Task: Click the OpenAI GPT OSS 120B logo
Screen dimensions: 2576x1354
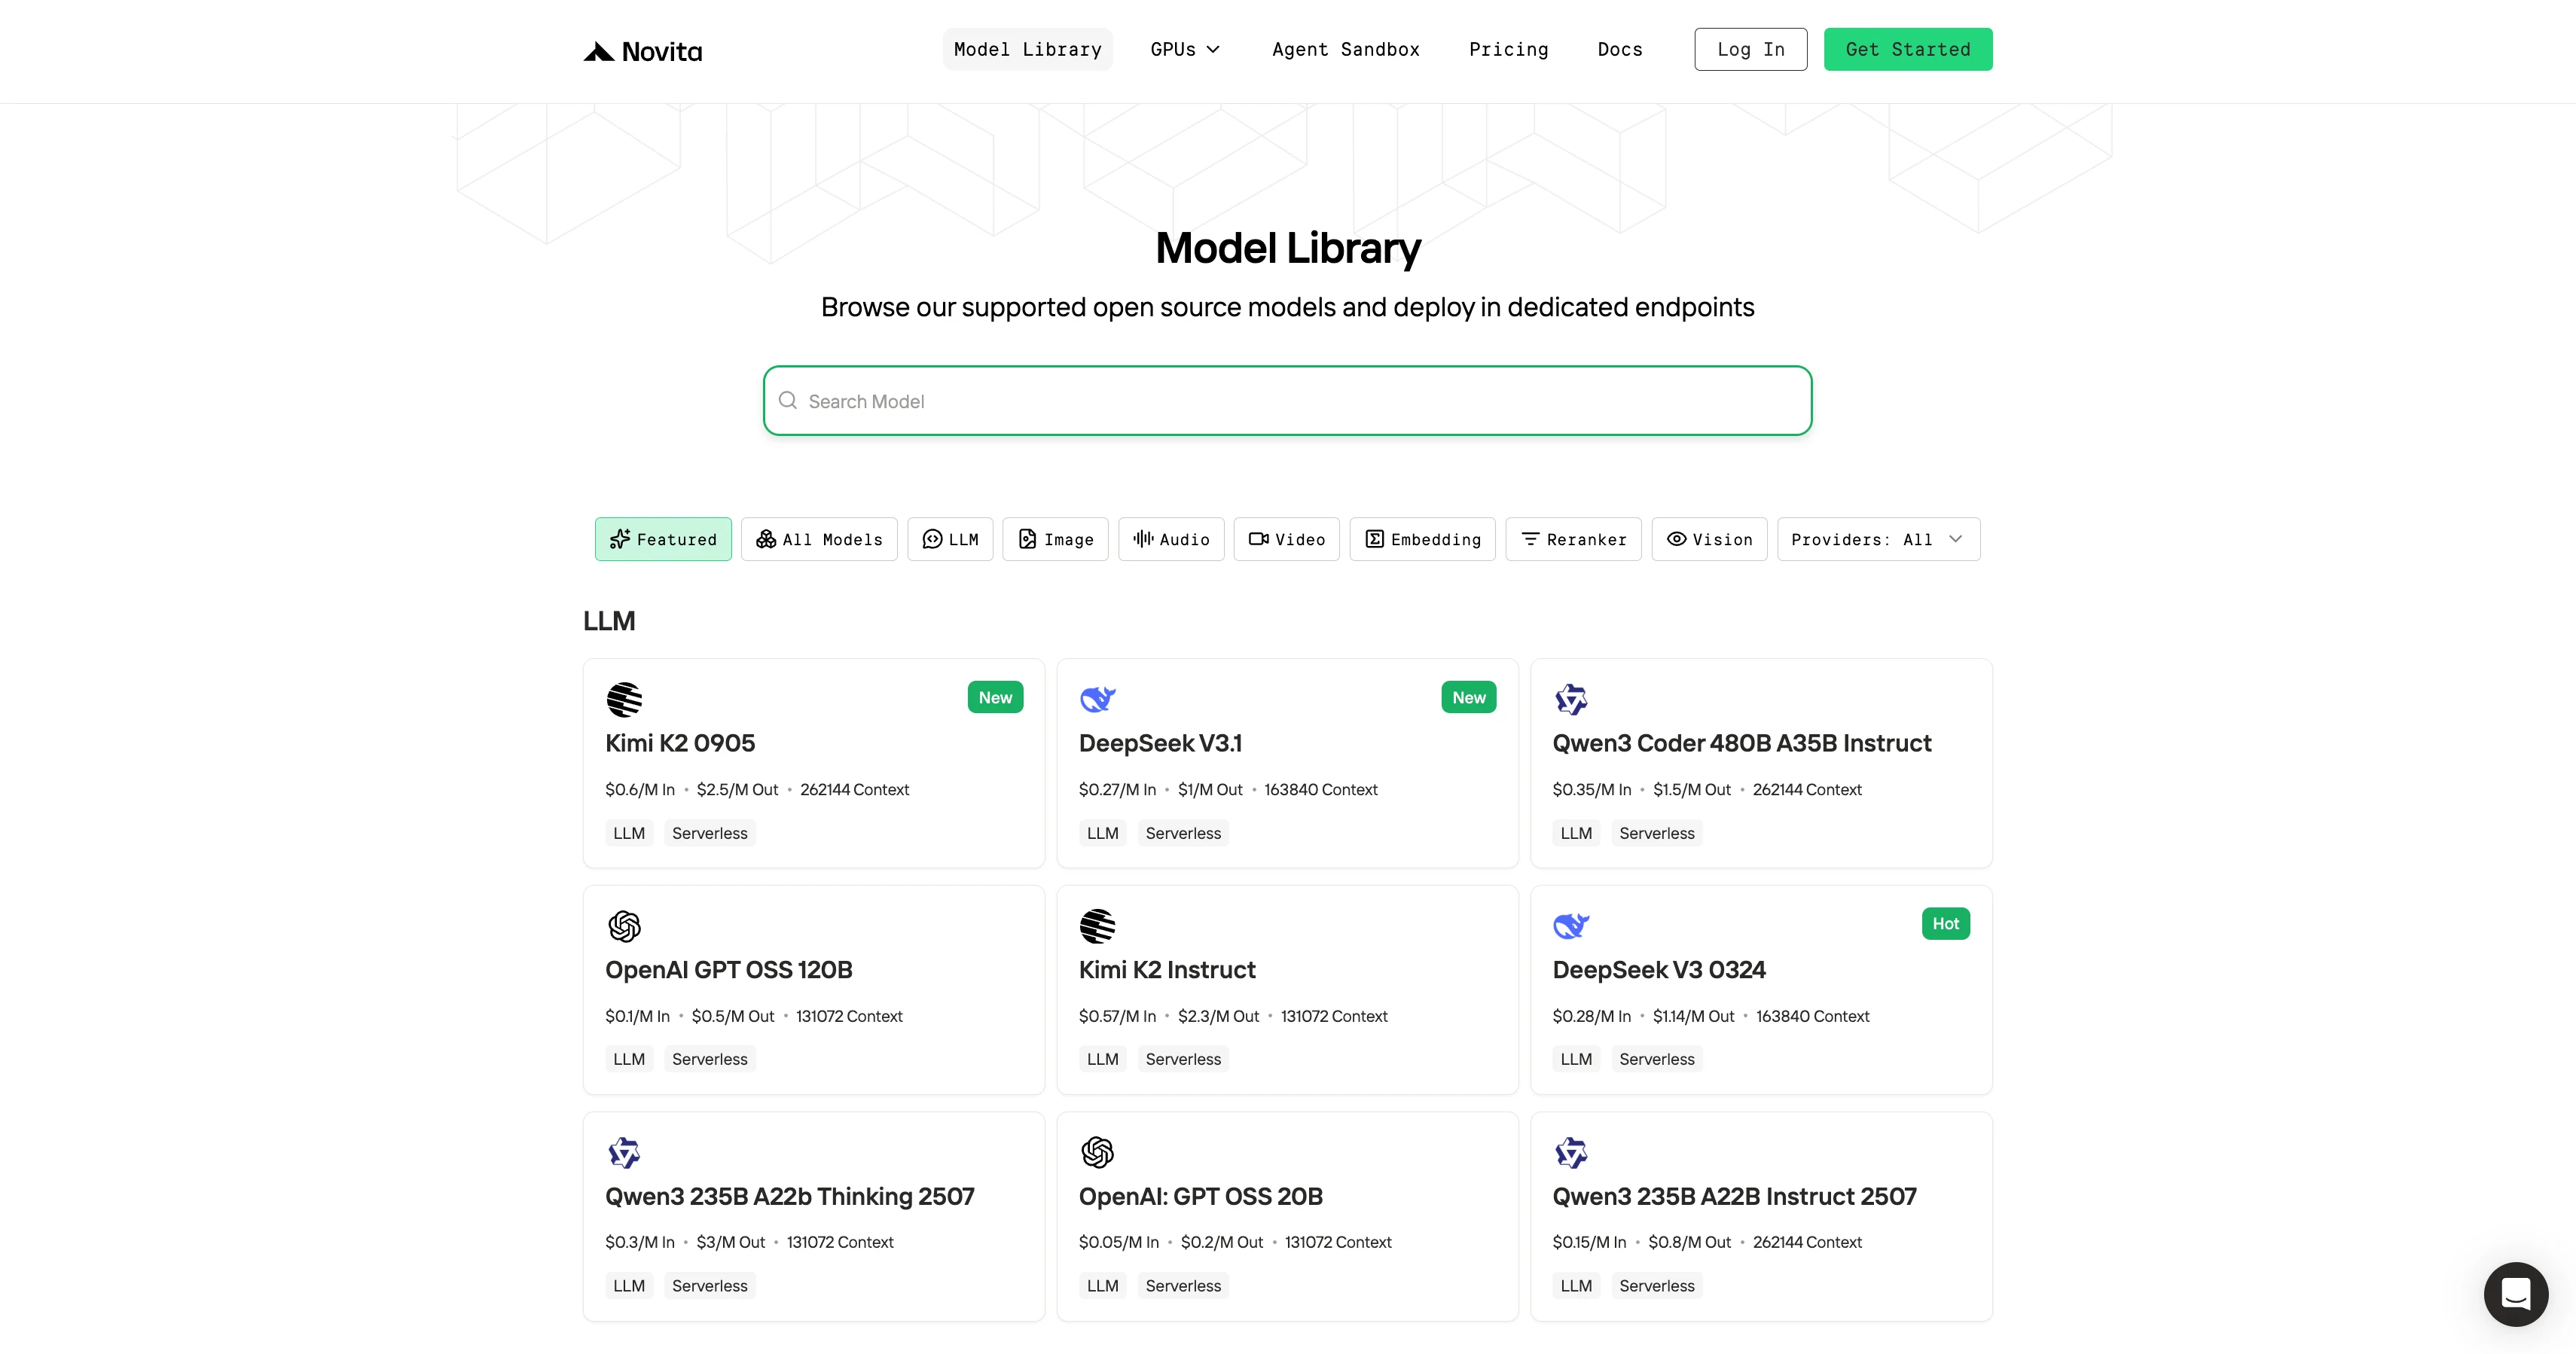Action: [624, 926]
